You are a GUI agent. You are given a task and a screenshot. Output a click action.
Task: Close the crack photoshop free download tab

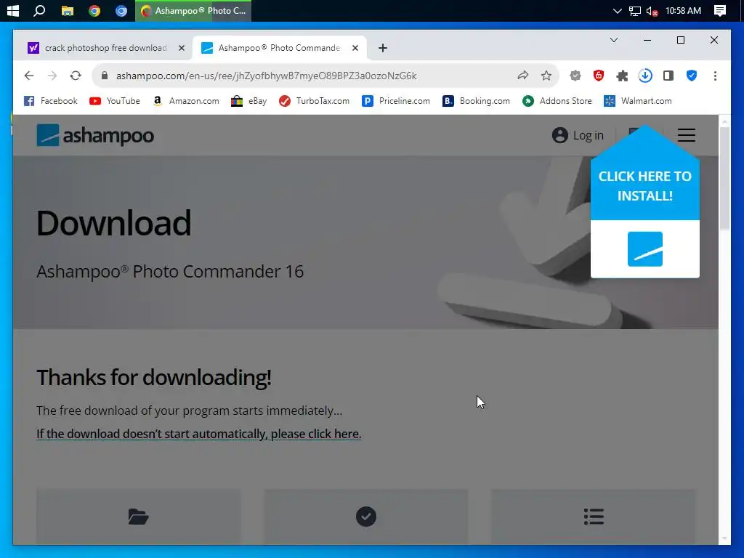[x=181, y=48]
